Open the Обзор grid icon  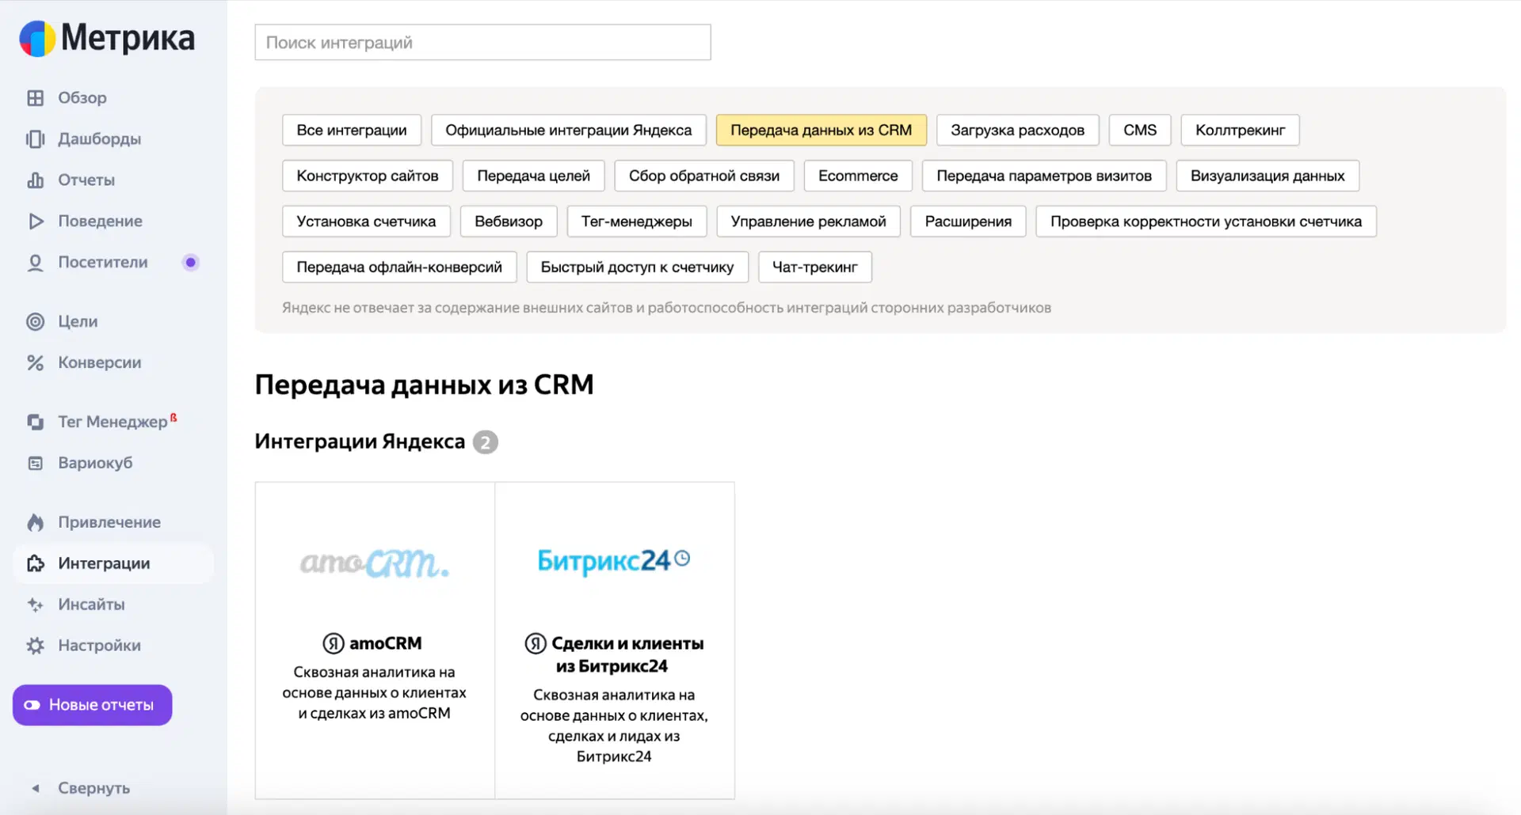pos(35,98)
